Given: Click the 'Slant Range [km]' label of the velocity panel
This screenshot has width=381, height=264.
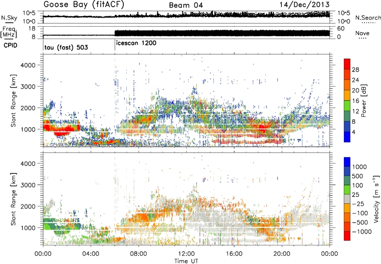Looking at the screenshot, I should point(14,199).
